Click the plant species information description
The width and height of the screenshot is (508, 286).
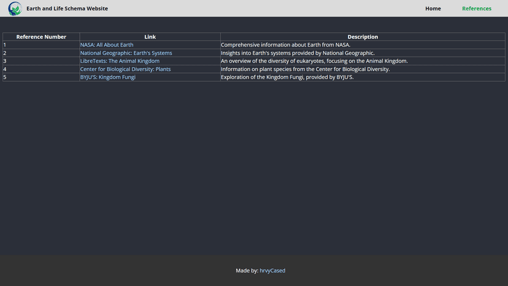305,69
